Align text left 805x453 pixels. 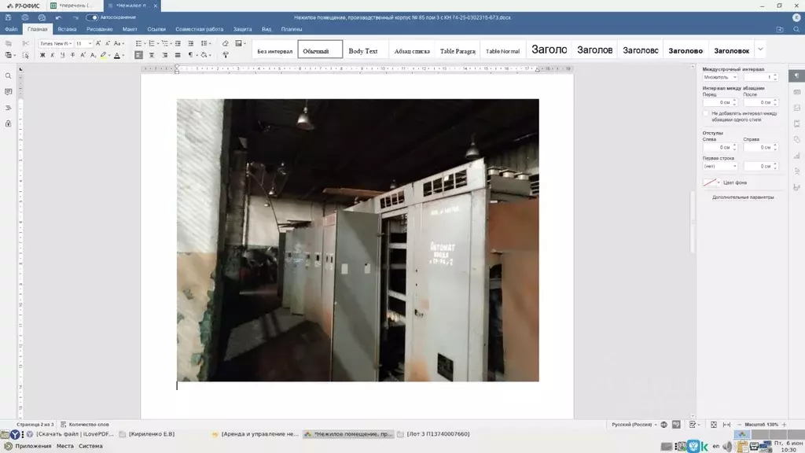[138, 55]
